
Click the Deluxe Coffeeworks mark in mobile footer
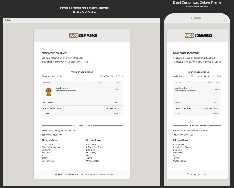point(199,174)
